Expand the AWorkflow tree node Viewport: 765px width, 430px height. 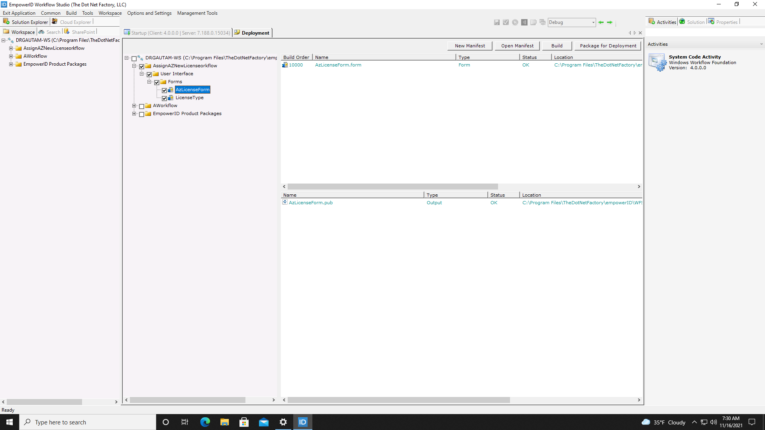(x=134, y=106)
